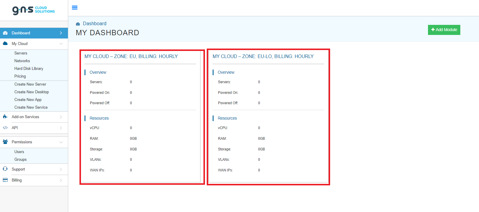
Task: Click the Permissions users icon
Action: pyautogui.click(x=5, y=142)
